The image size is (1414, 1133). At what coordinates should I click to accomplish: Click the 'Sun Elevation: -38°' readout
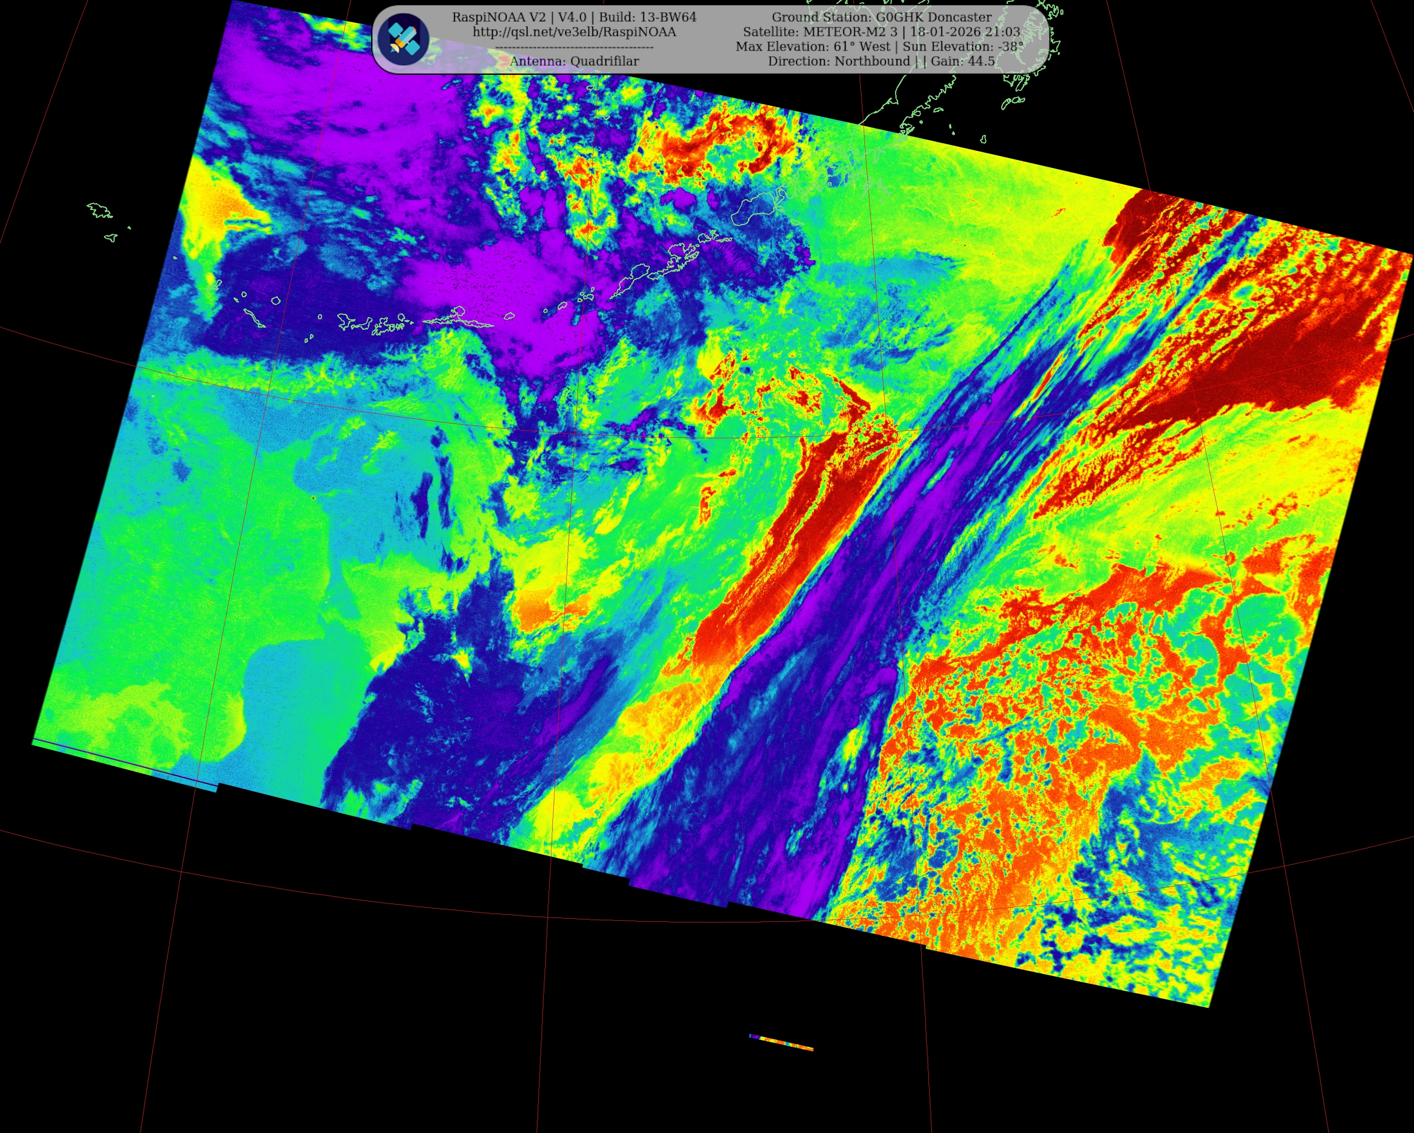(x=963, y=47)
